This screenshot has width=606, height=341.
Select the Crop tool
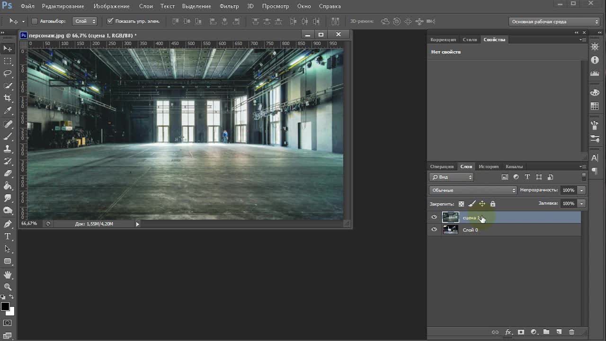coord(8,98)
